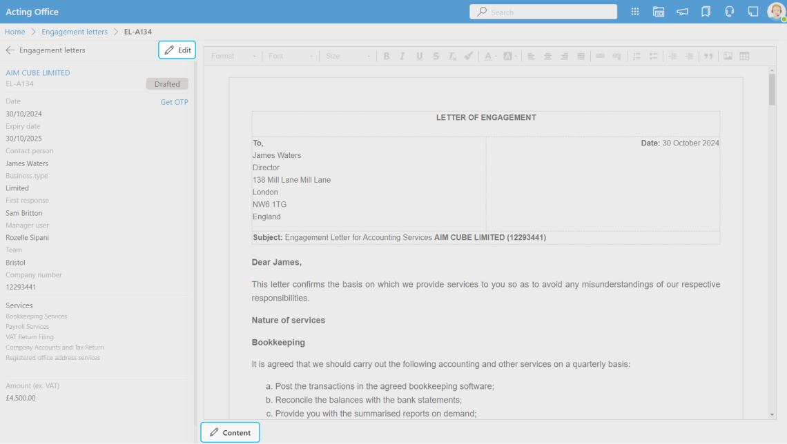Click the Edit button
The image size is (787, 444).
click(x=177, y=50)
